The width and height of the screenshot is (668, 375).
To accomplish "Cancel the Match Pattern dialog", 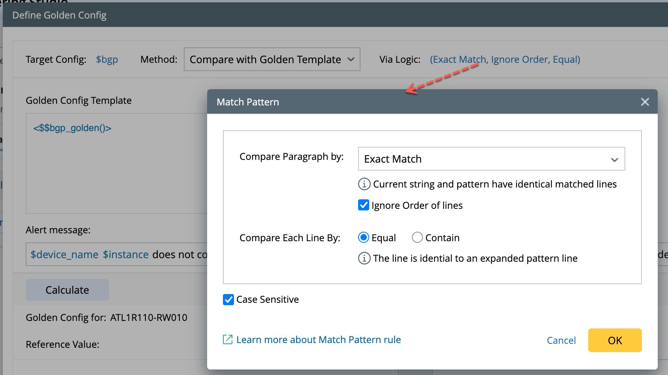I will pos(561,340).
